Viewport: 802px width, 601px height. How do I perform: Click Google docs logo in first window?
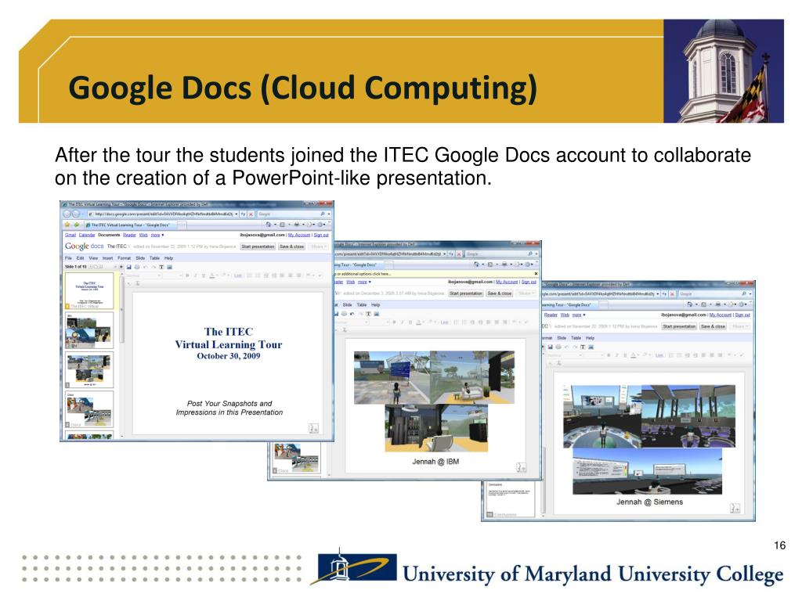tap(84, 247)
